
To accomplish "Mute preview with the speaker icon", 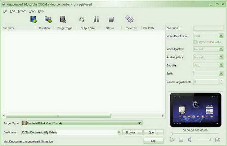I will click(x=190, y=140).
